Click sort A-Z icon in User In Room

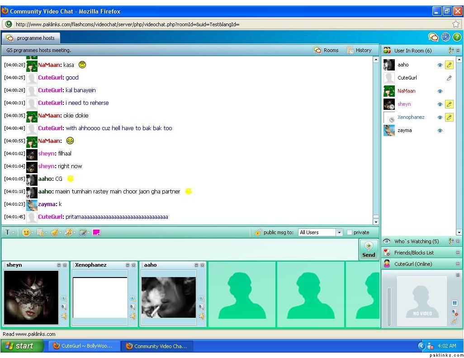(451, 51)
